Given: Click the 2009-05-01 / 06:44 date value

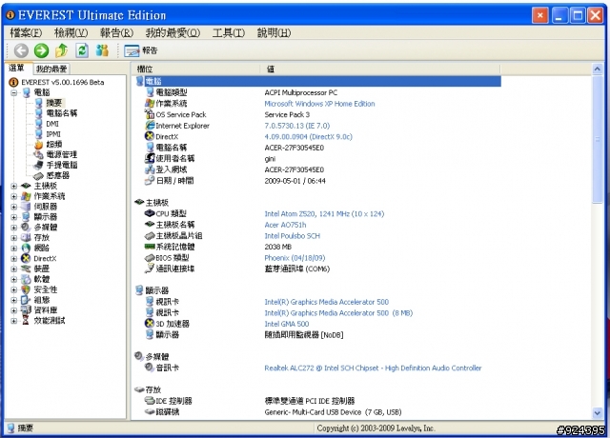Looking at the screenshot, I should point(295,181).
